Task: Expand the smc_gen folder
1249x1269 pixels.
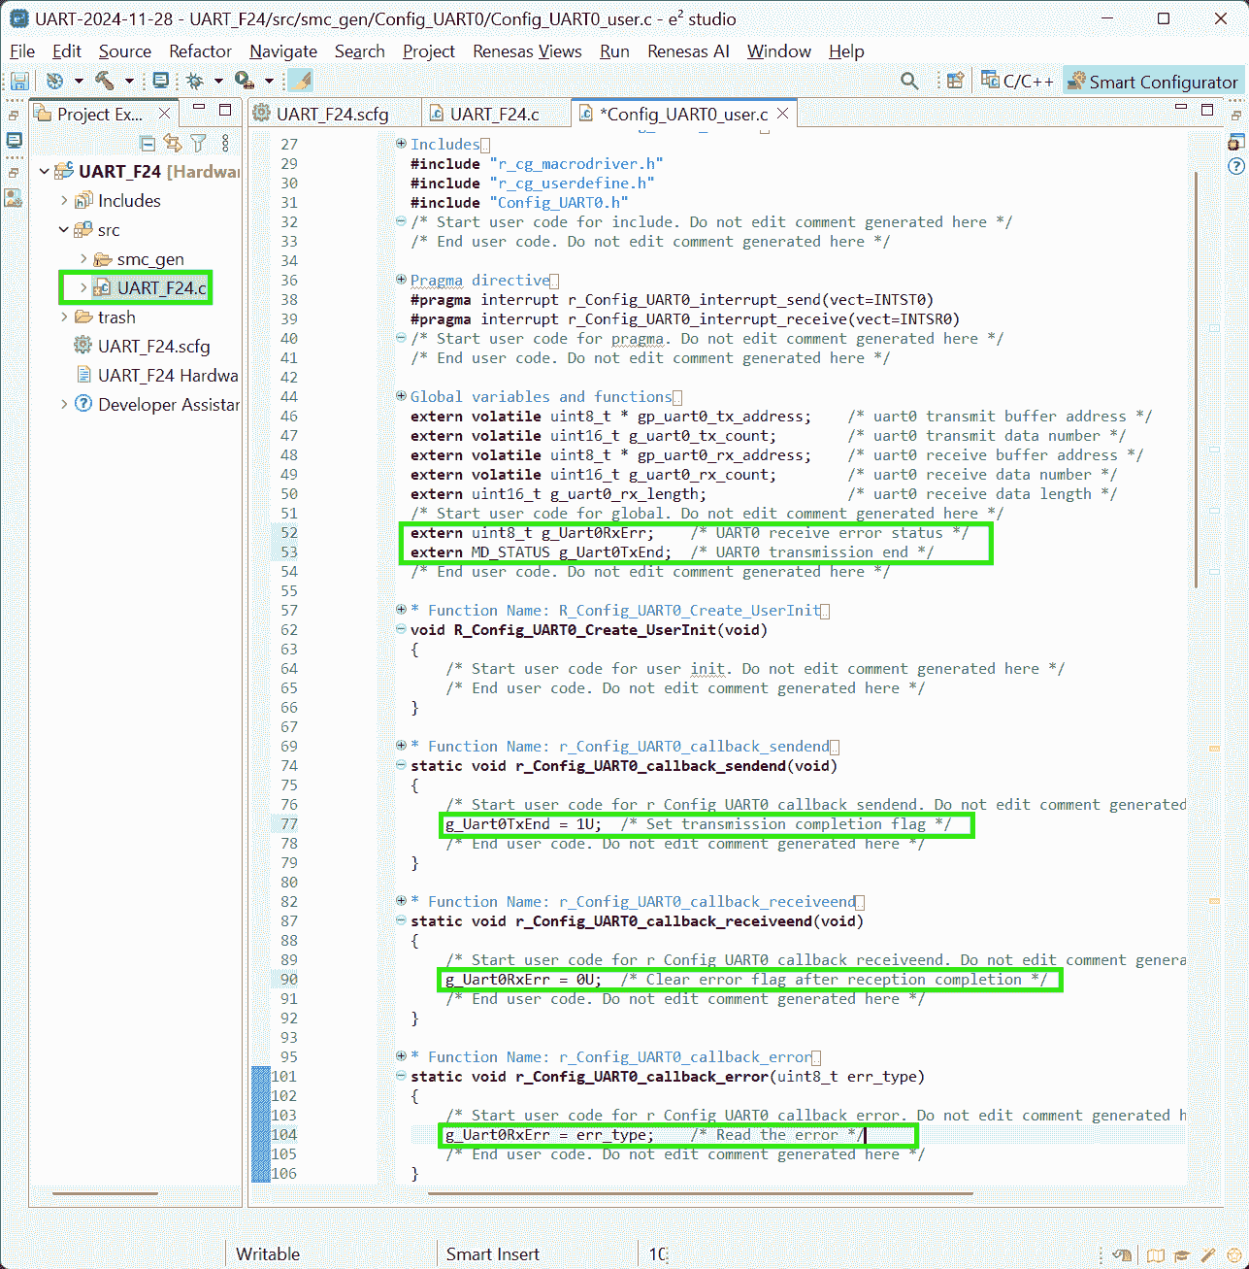Action: 83,259
